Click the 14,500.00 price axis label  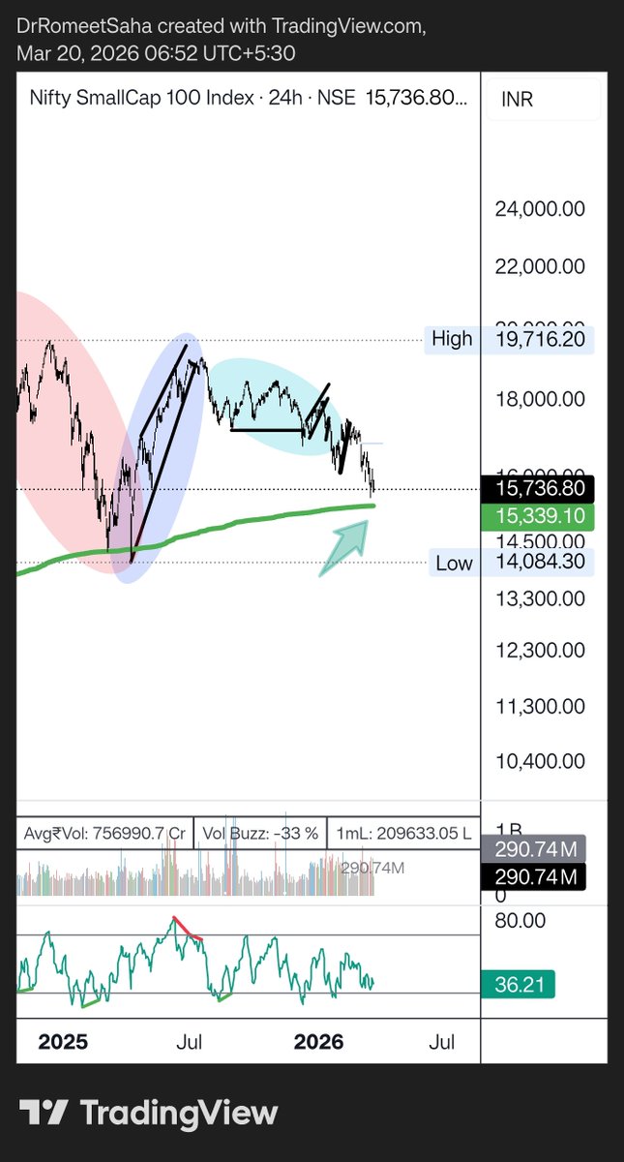coord(540,542)
